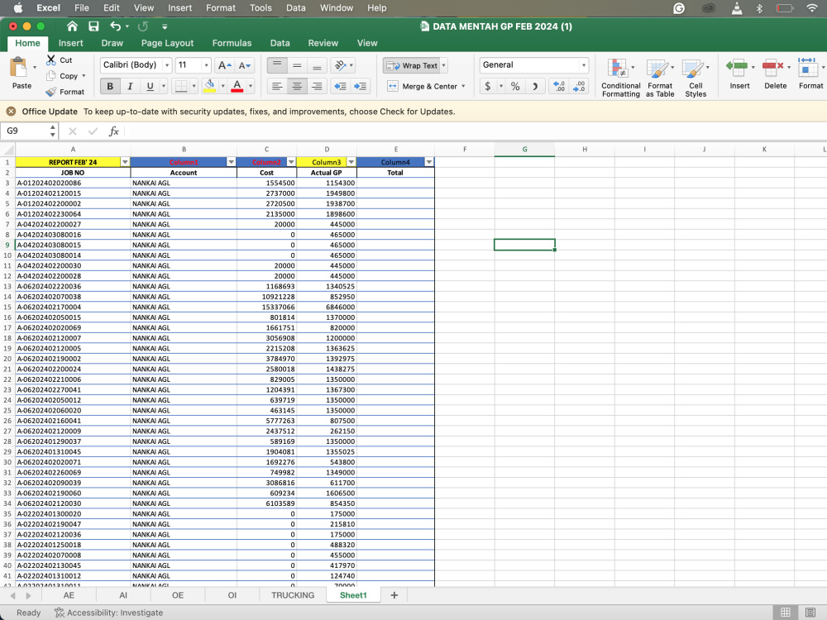The height and width of the screenshot is (620, 827).
Task: Set top vertical alignment
Action: point(277,65)
